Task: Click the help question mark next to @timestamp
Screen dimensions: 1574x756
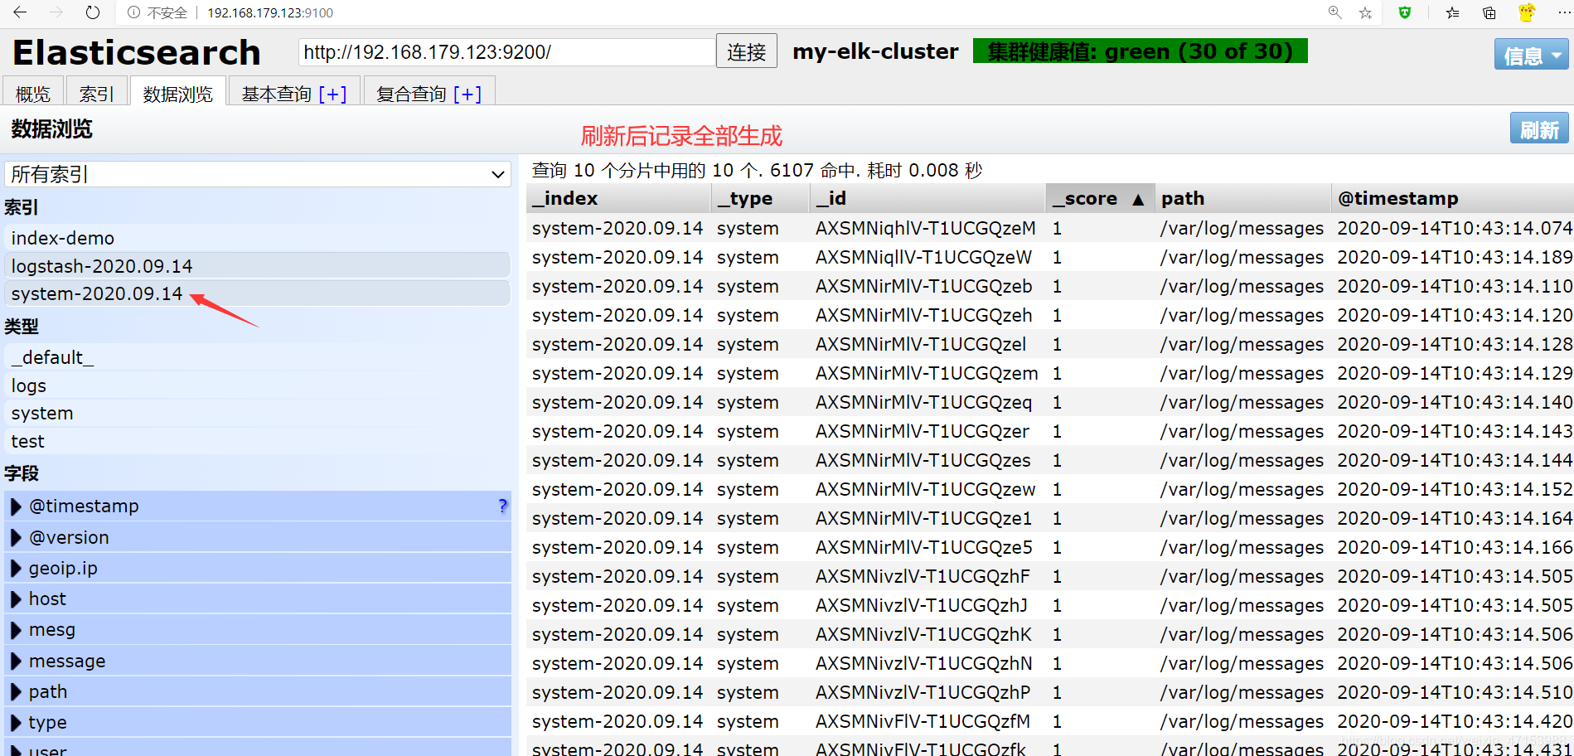Action: pos(502,506)
